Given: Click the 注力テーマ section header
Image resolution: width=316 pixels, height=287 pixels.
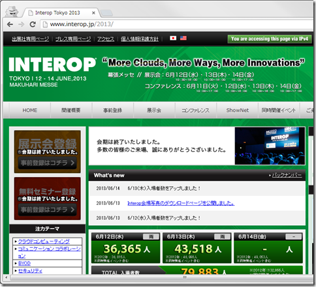Looking at the screenshot, I should click(48, 228).
